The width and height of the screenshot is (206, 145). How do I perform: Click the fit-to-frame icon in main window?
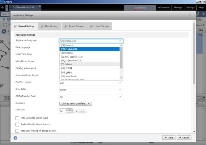click(x=4, y=25)
